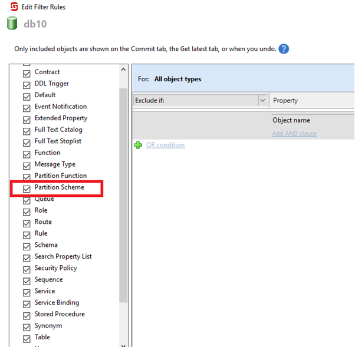Toggle the Stored Procedure checkbox
This screenshot has width=355, height=347.
(27, 315)
